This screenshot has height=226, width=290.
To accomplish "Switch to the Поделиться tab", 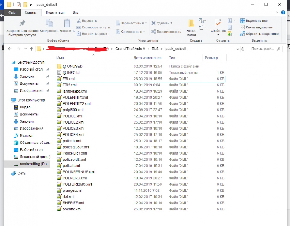I will (x=55, y=12).
